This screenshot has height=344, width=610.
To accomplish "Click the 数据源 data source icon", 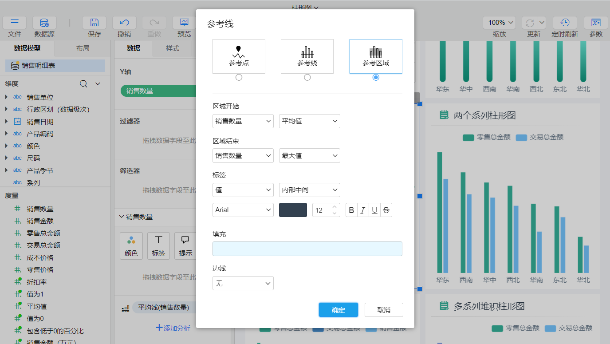I will click(x=44, y=22).
